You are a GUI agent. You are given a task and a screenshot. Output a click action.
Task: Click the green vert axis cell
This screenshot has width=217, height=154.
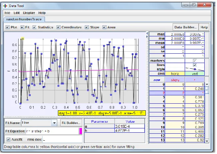[195, 74]
